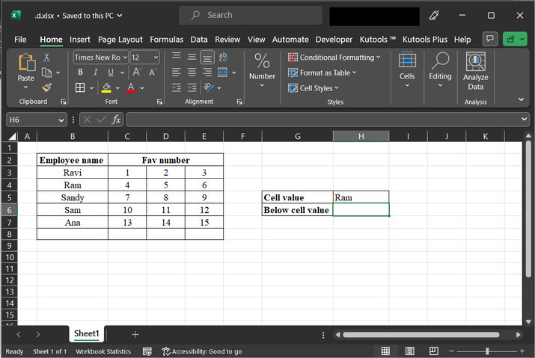Toggle Italic formatting
The width and height of the screenshot is (535, 358).
[96, 72]
